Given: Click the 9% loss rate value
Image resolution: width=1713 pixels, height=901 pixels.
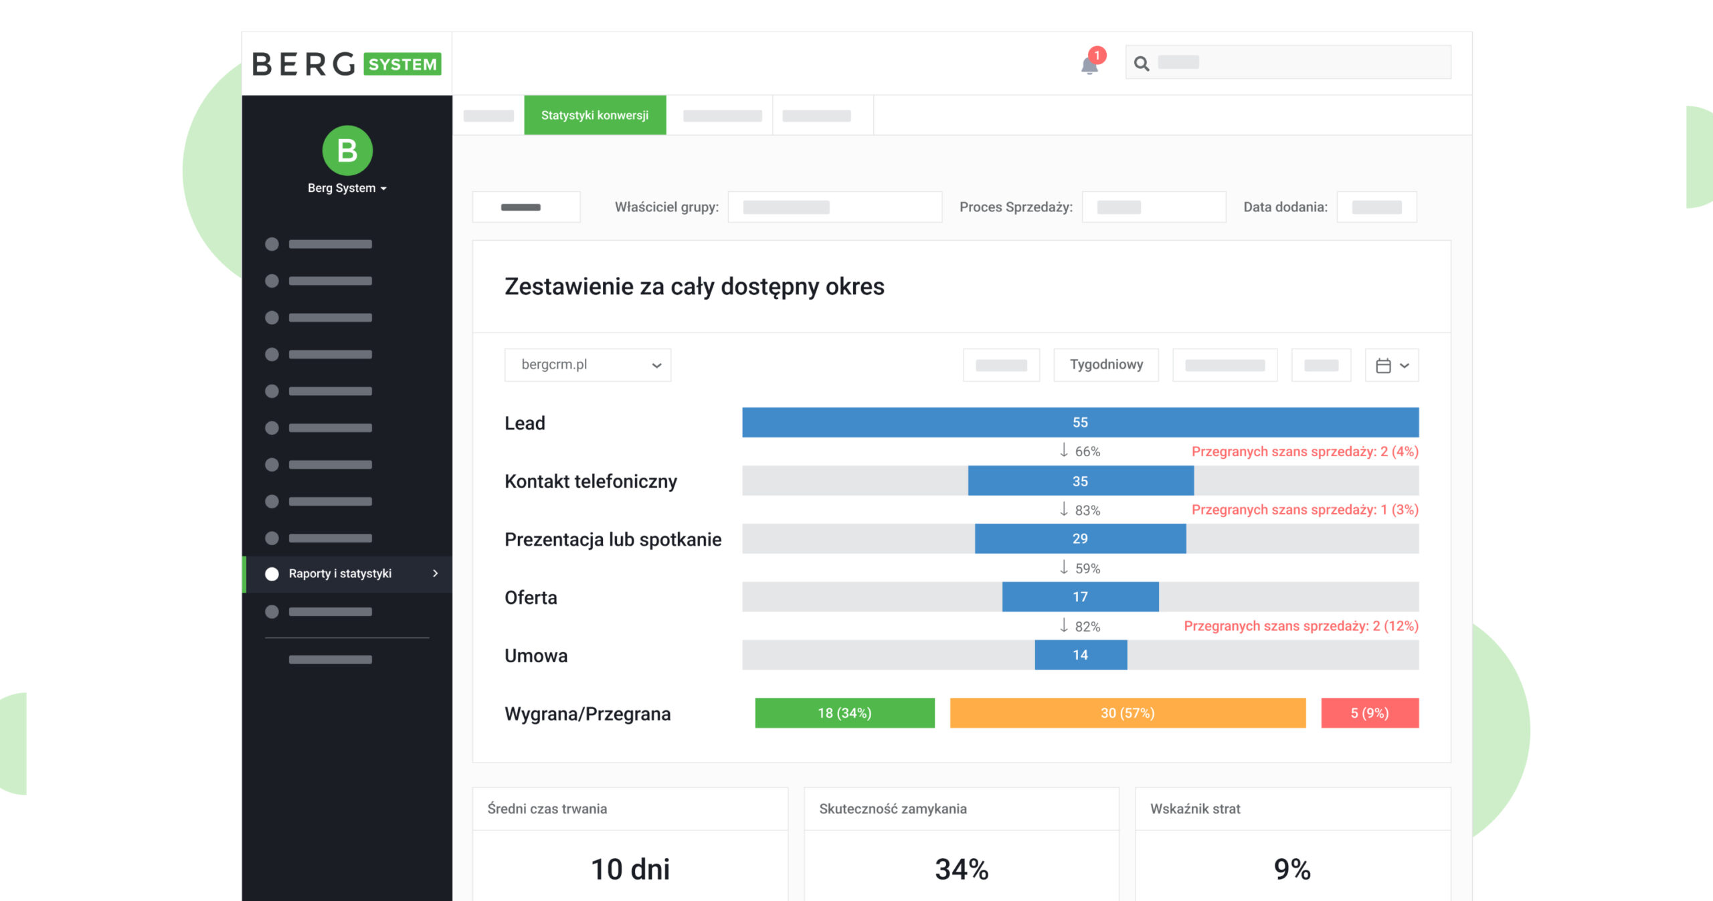Looking at the screenshot, I should click(1293, 870).
